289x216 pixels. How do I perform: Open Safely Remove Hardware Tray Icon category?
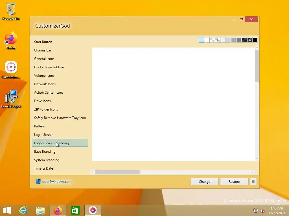pyautogui.click(x=60, y=118)
